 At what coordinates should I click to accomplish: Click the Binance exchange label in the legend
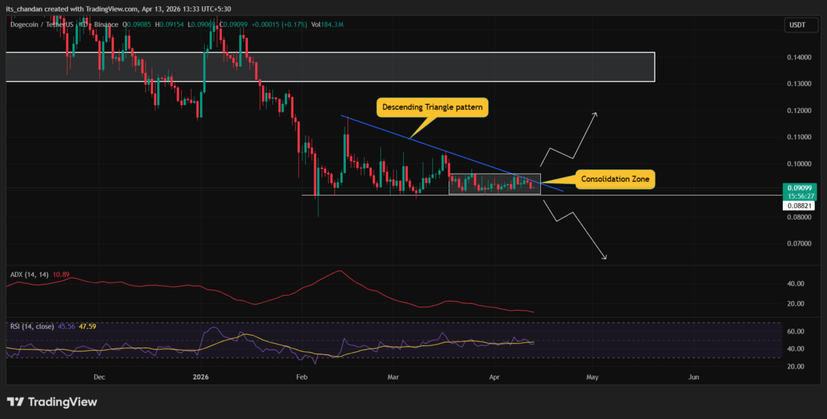coord(107,24)
